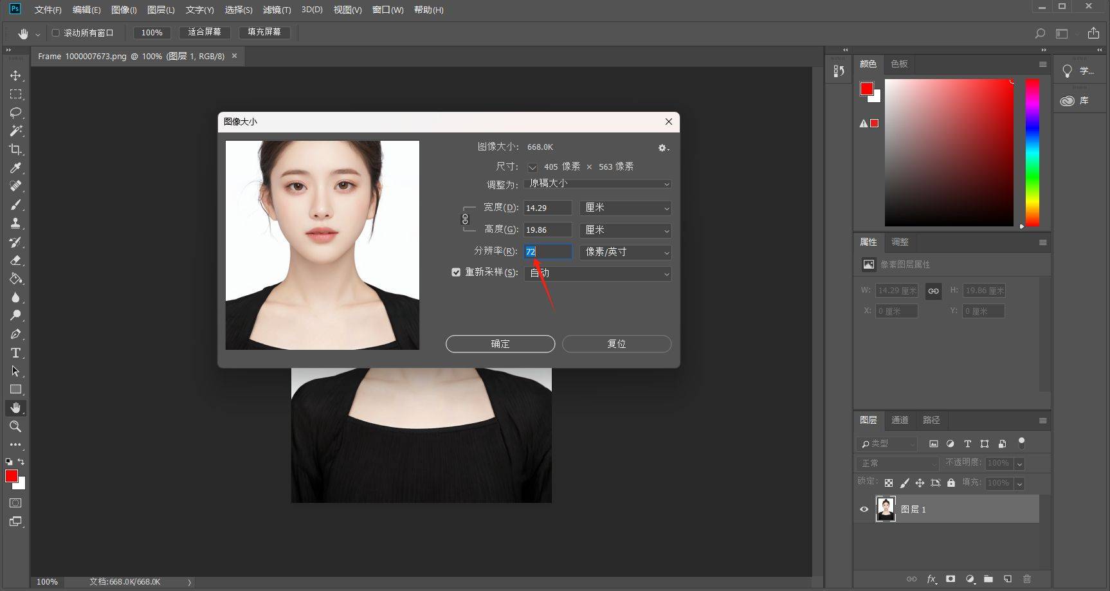Uncheck the 重新采样 resample checkbox

click(456, 272)
